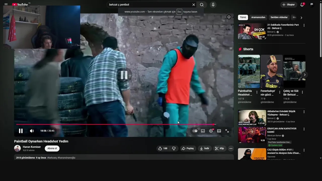Screen dimensions: 322x181
Task: Pause the video with the pause button
Action: click(21, 131)
